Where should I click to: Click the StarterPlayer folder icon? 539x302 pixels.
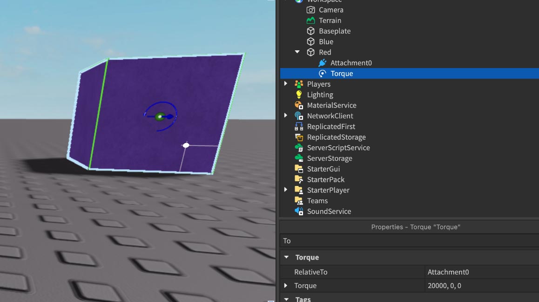pos(299,190)
